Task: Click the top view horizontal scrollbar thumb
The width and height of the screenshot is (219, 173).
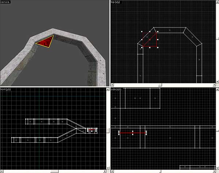Action: coord(160,84)
